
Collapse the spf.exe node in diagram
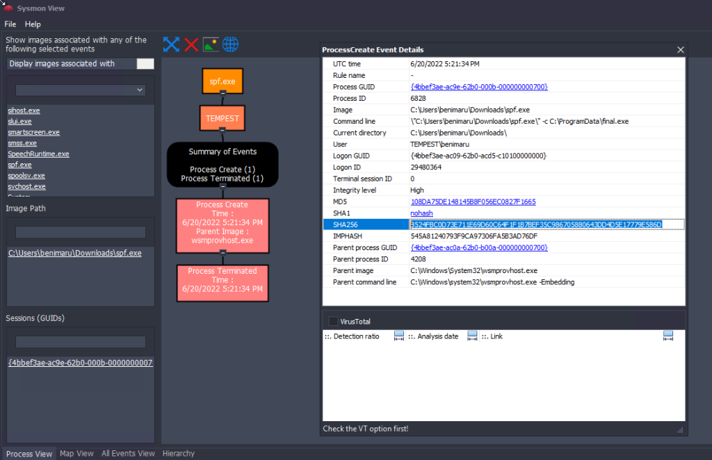[222, 92]
